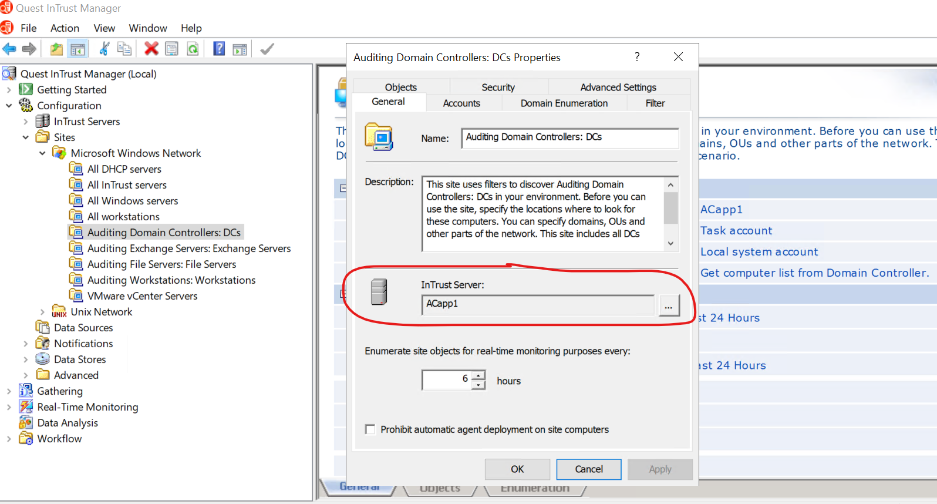
Task: Browse InTrust Server with ellipsis button
Action: [669, 305]
